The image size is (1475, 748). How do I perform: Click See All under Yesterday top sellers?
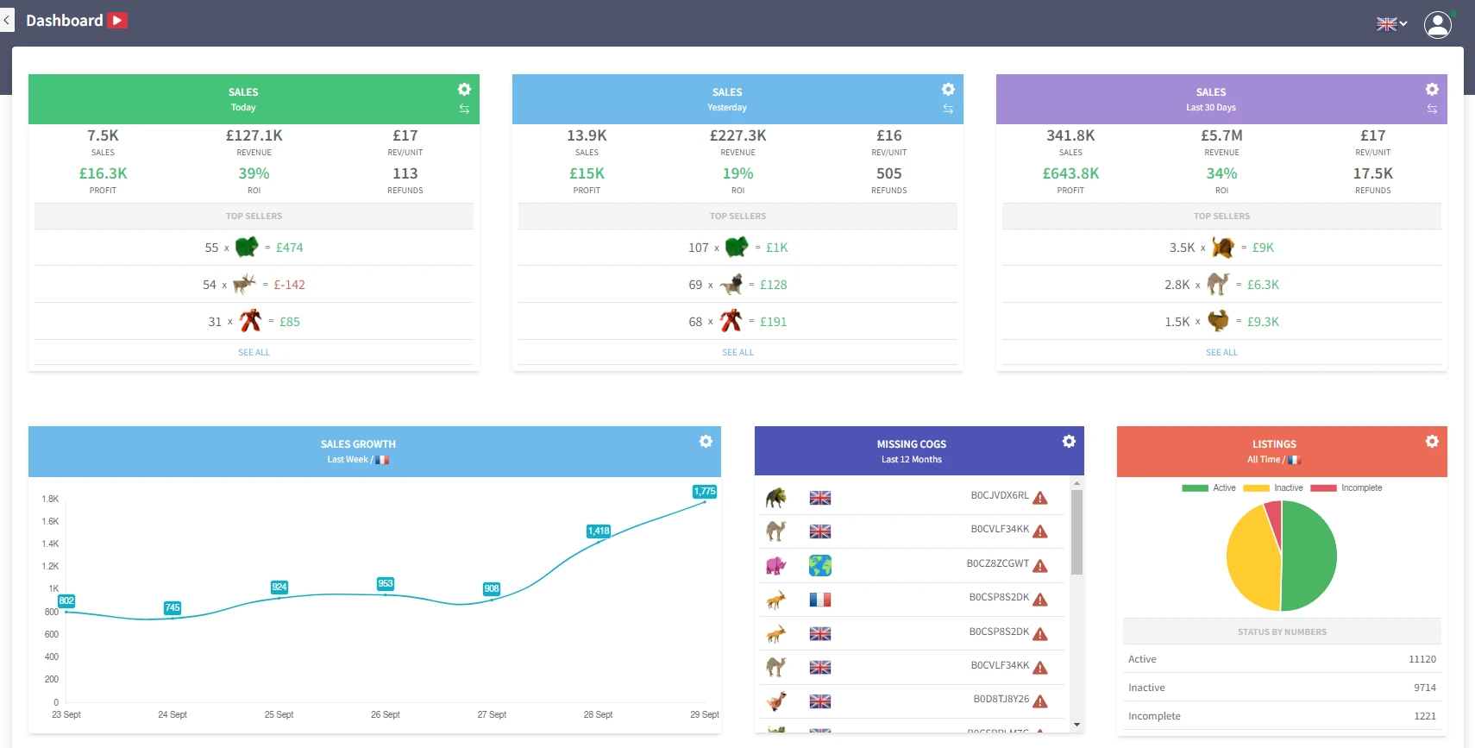point(737,352)
